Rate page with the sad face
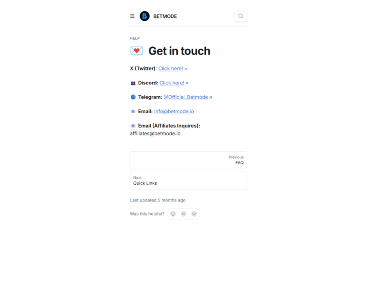This screenshot has width=377, height=290. coord(194,214)
